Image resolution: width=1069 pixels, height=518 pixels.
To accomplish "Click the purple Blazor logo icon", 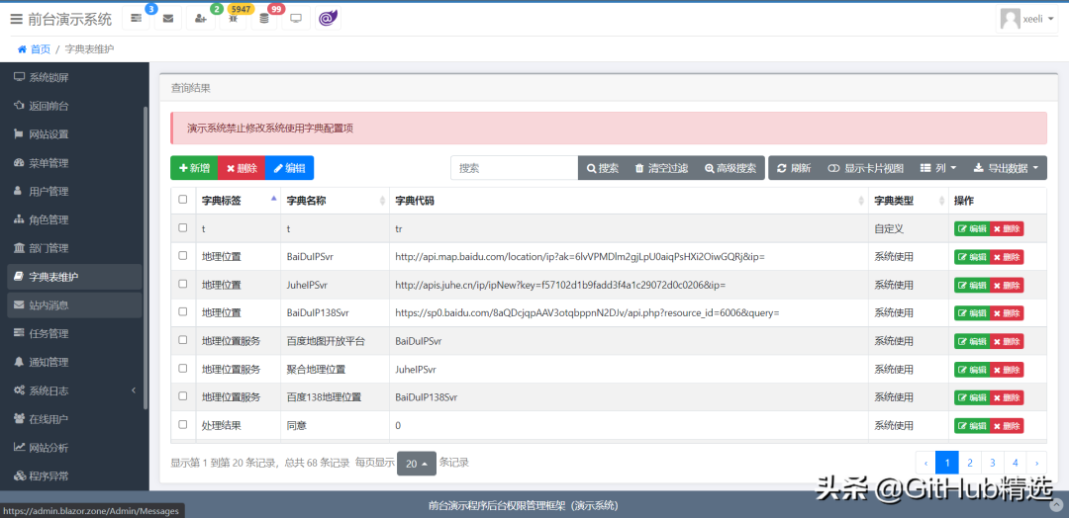I will click(328, 19).
